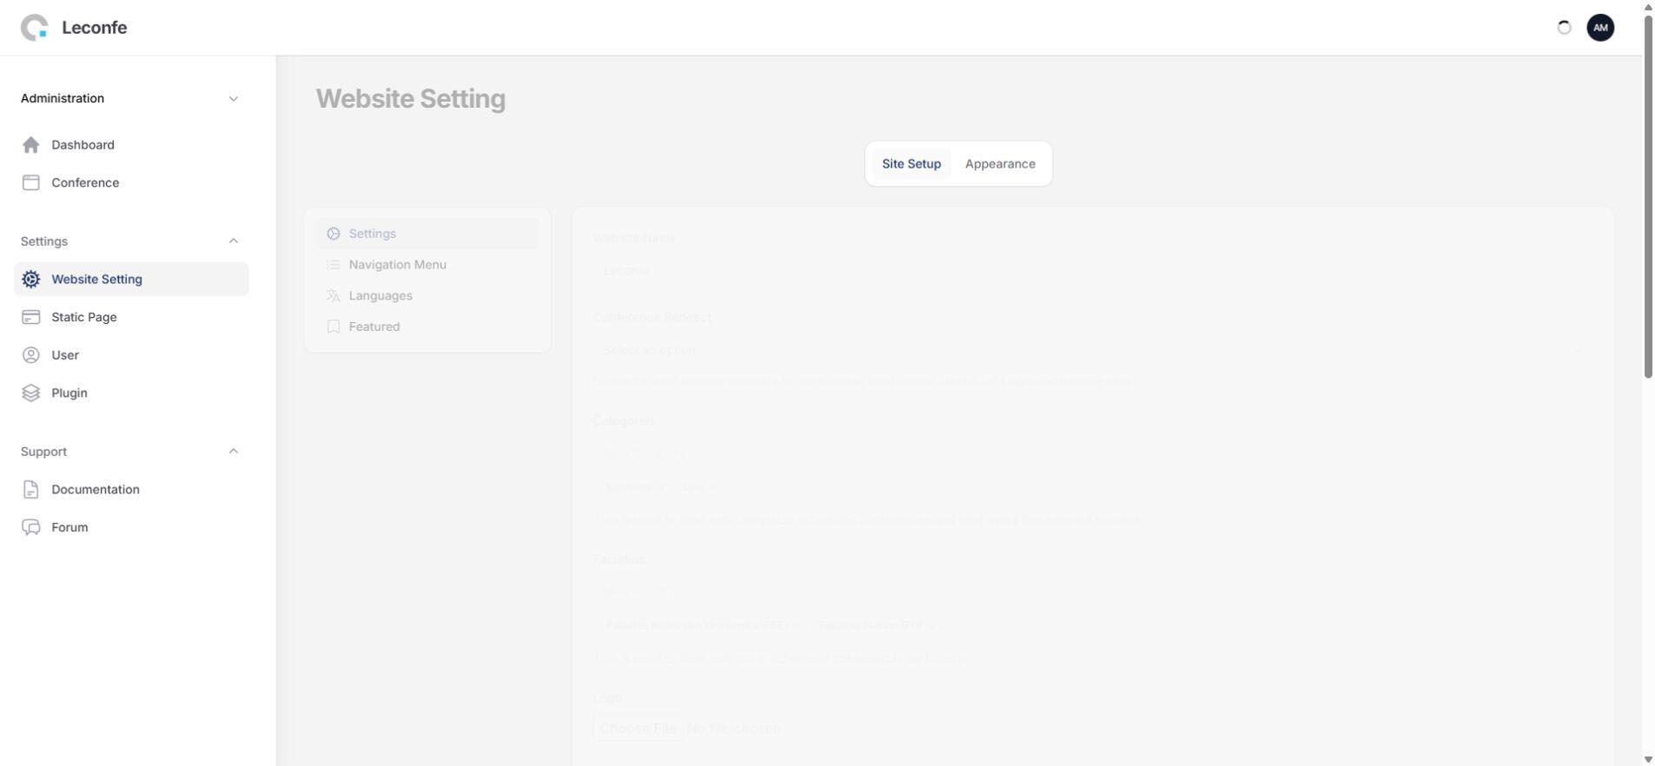Focus the Categories input field

point(1092,453)
